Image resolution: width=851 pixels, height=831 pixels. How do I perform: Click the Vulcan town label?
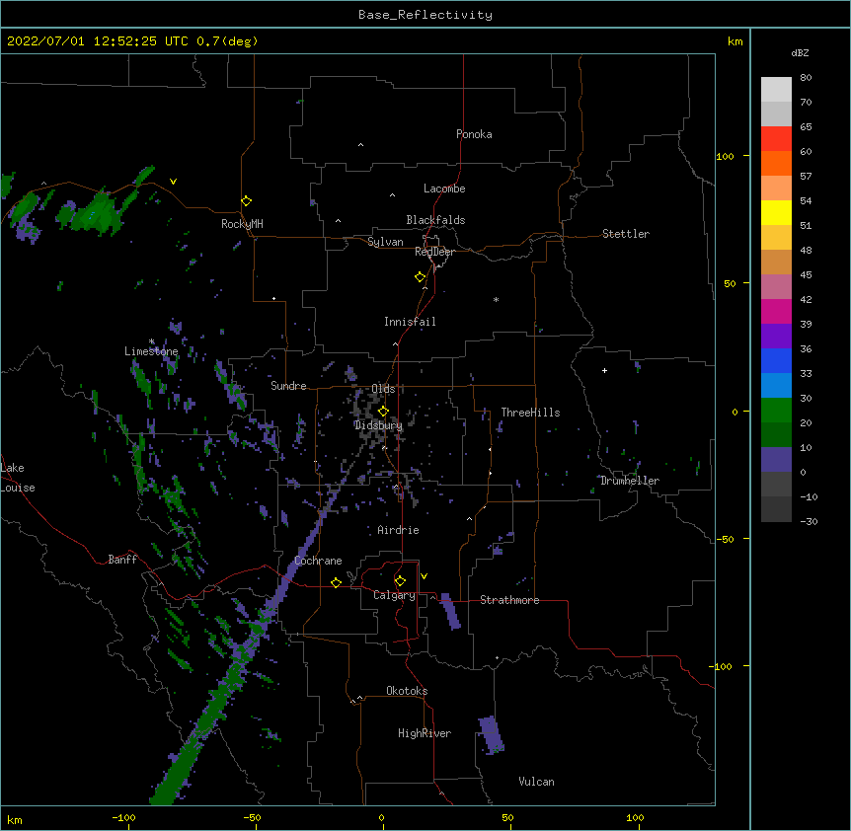pos(536,782)
